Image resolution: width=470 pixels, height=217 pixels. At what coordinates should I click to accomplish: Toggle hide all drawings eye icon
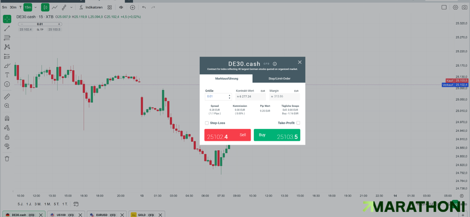coord(7,146)
